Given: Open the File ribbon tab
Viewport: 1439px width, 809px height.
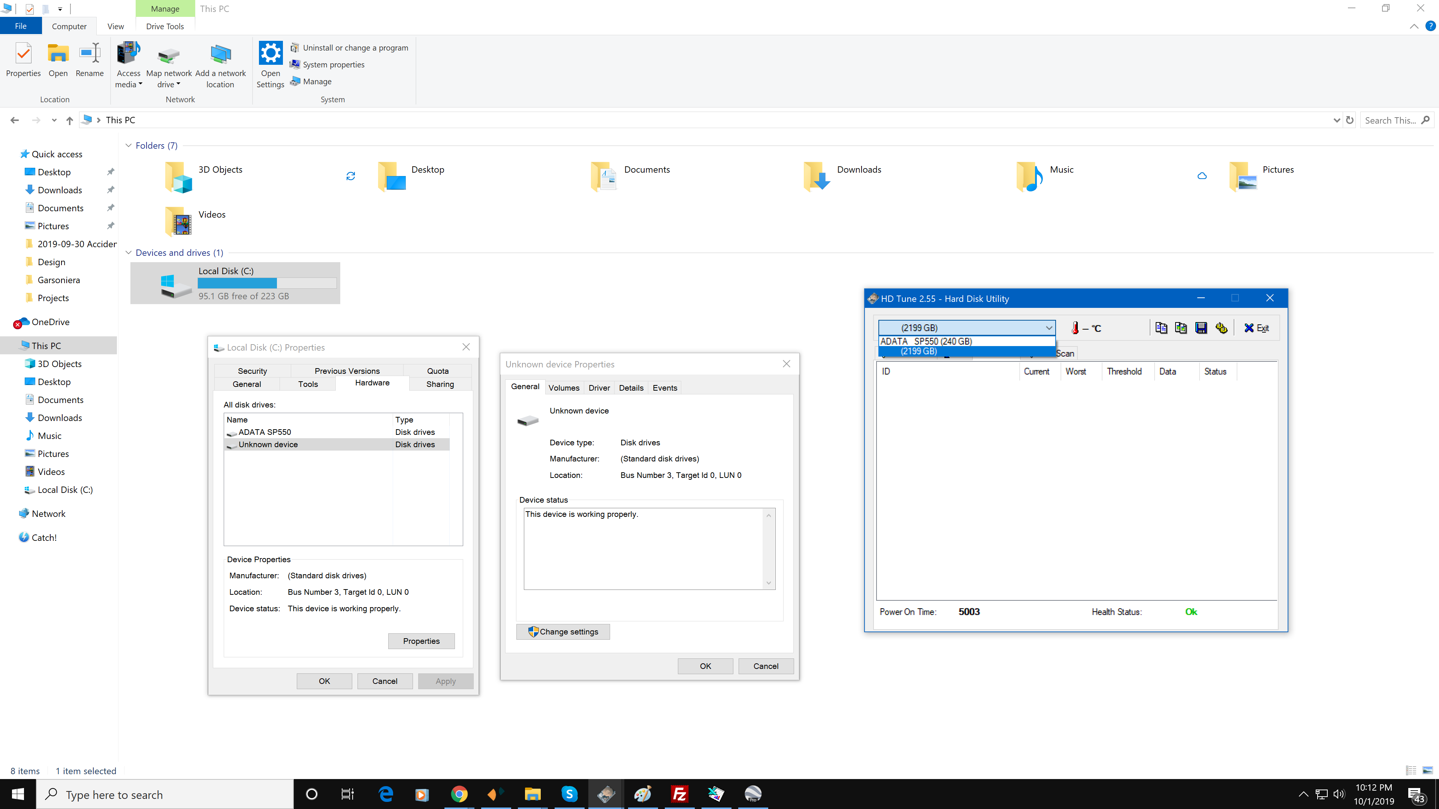Looking at the screenshot, I should [21, 26].
